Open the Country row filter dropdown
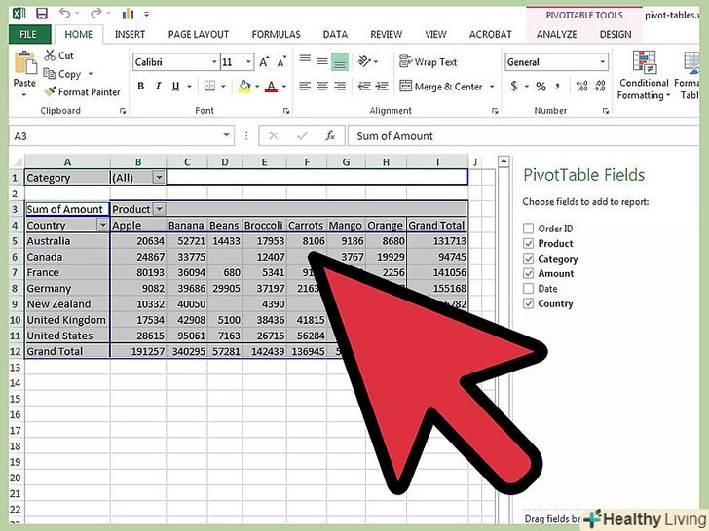The image size is (709, 531). coord(103,225)
